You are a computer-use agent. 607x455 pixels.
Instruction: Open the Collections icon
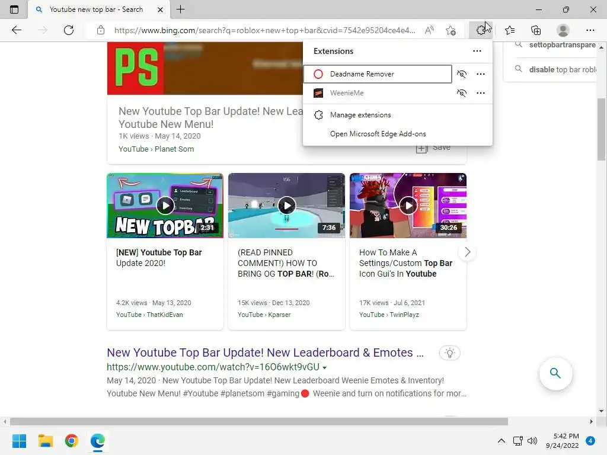click(536, 30)
